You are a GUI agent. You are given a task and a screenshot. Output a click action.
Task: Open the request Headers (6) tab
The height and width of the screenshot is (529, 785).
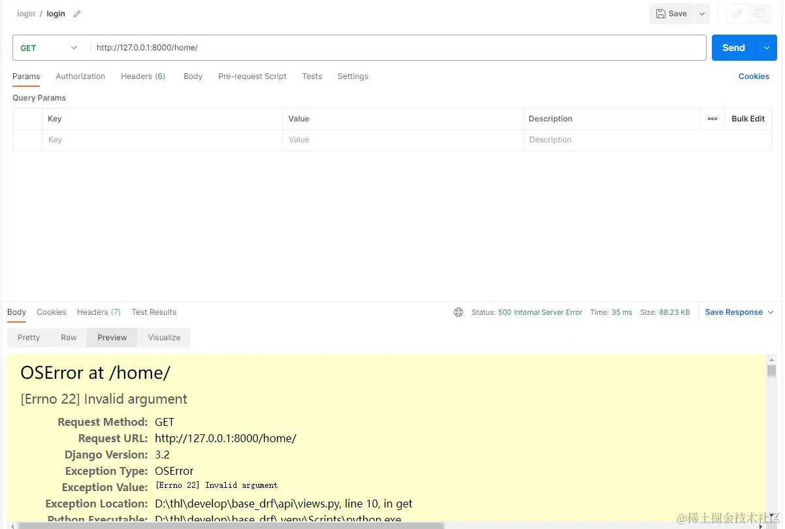[143, 76]
